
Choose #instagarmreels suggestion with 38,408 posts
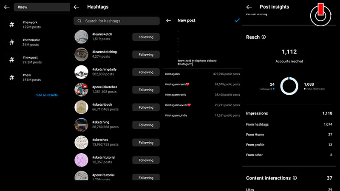click(203, 95)
